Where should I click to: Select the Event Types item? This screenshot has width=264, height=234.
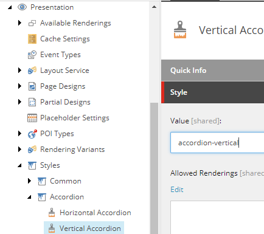coord(60,55)
